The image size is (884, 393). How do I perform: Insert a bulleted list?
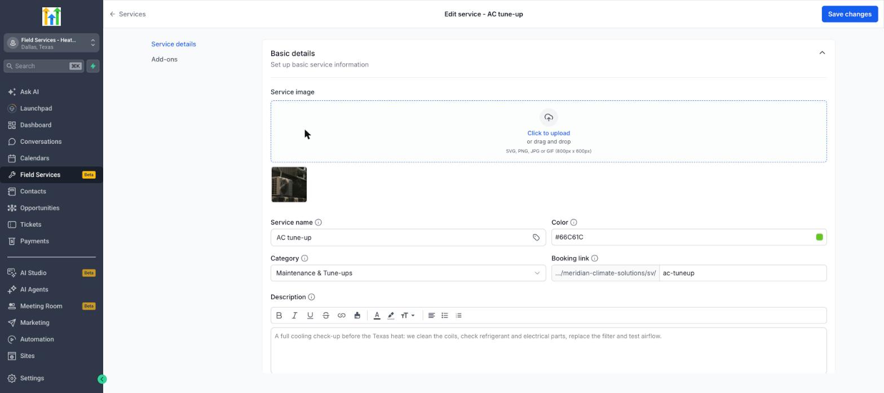click(445, 316)
